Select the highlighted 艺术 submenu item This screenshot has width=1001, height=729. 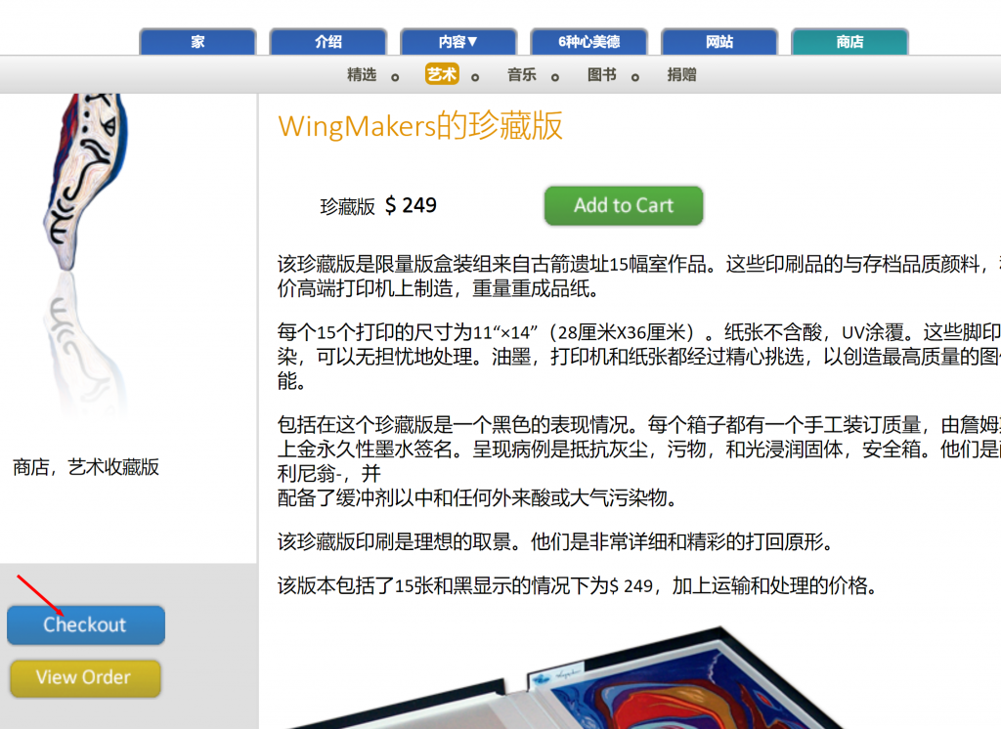442,74
